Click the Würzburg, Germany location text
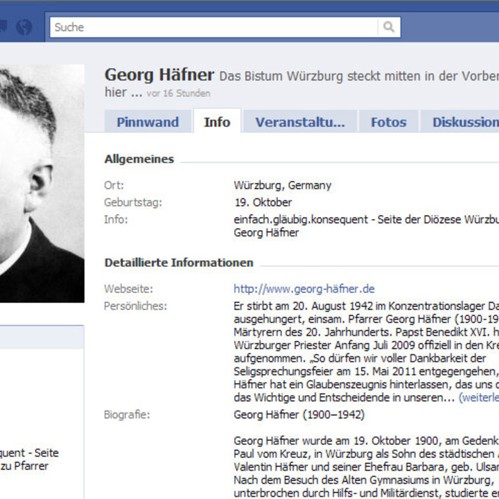499x499 pixels. [x=282, y=185]
